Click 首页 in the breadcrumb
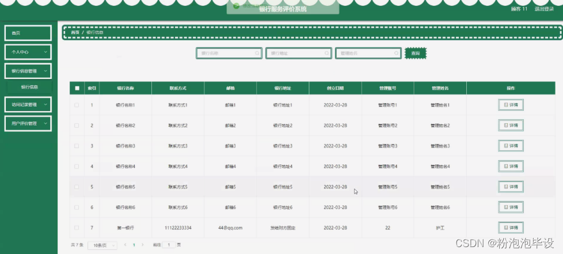Screen dimensions: 563x254 pyautogui.click(x=75, y=32)
